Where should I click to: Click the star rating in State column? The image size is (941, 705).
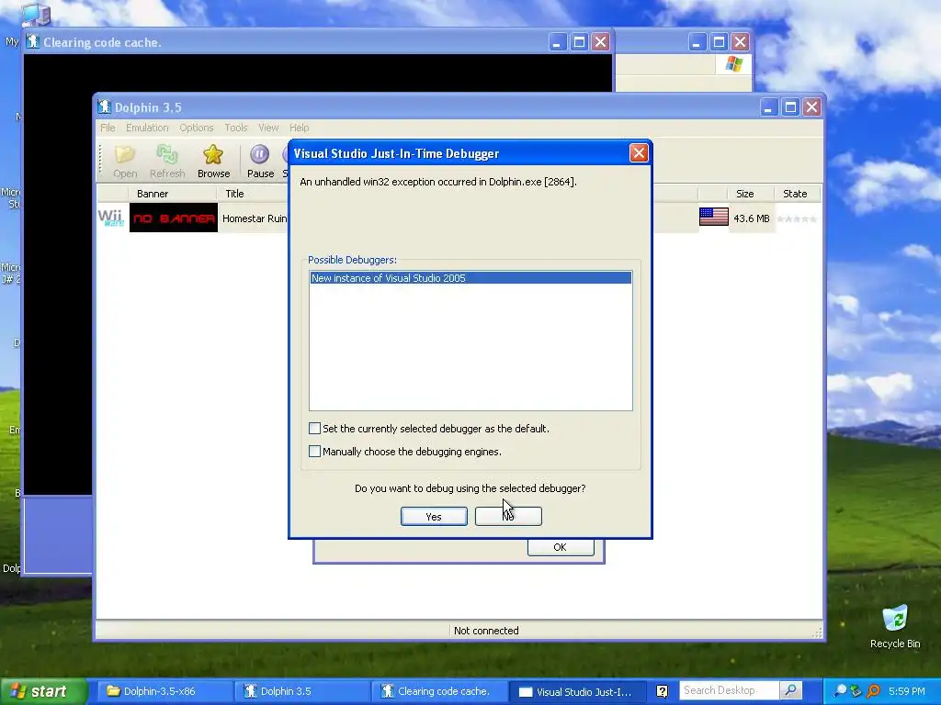tap(797, 218)
